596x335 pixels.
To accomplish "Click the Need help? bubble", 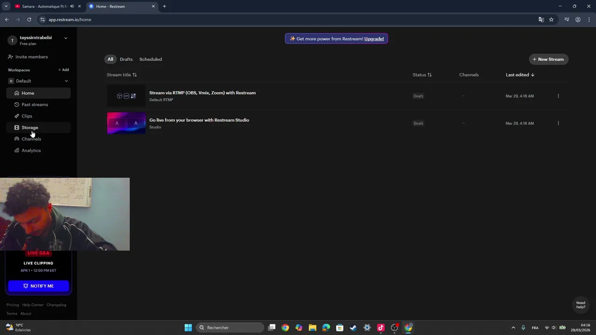I will point(581,305).
